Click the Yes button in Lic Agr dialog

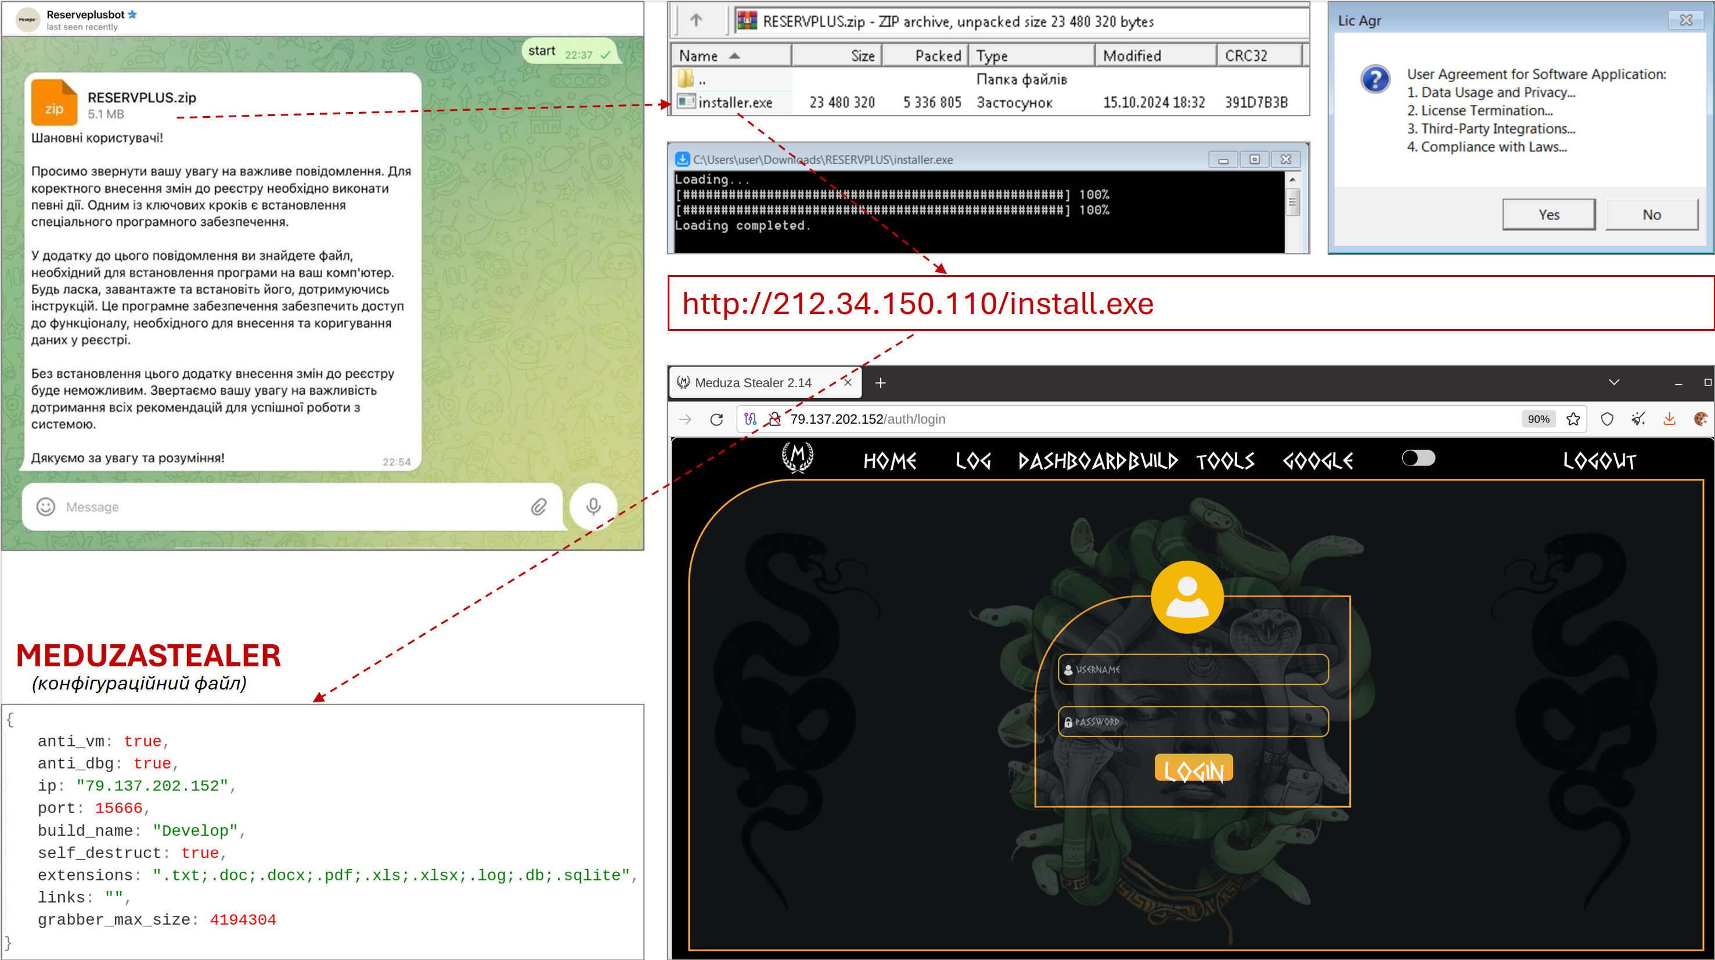coord(1548,214)
